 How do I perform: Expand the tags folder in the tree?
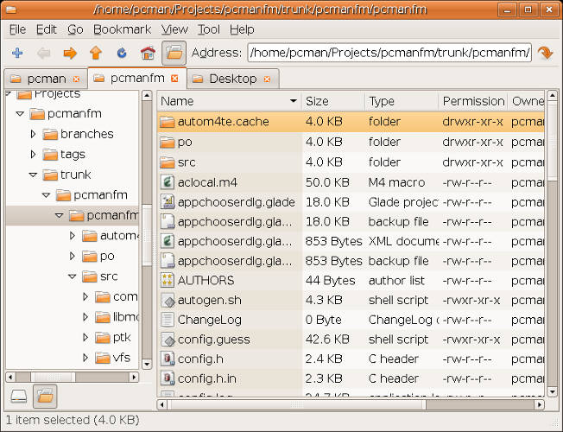click(34, 155)
